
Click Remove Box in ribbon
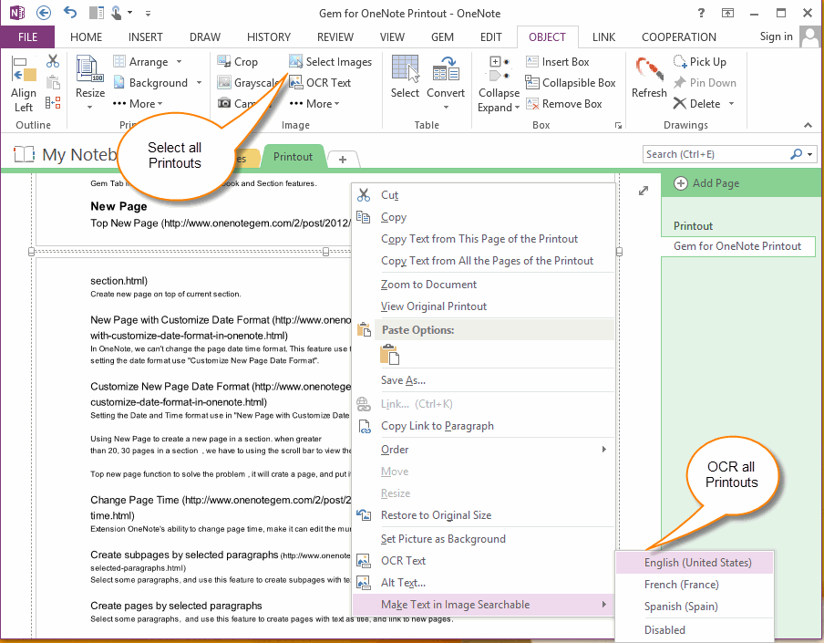point(563,104)
